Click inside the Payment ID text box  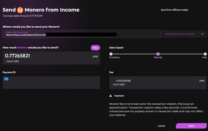coord(51,83)
